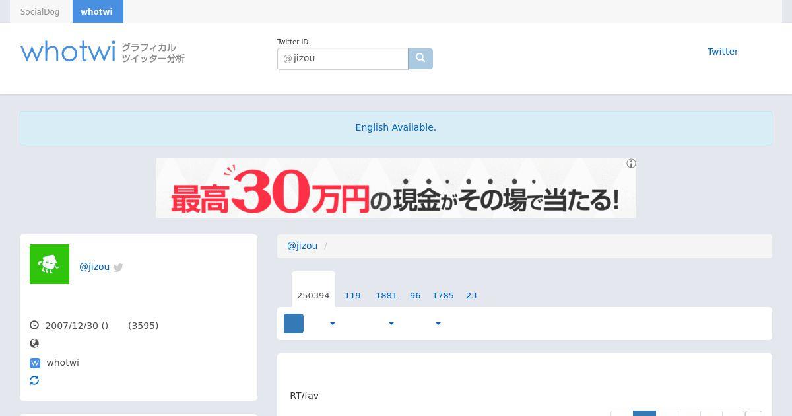Open the 1785 tab
Image resolution: width=792 pixels, height=416 pixels.
tap(443, 295)
